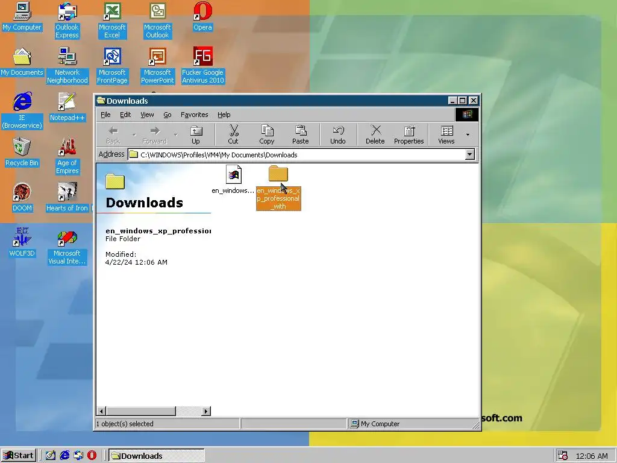Click the Undo toolbar icon
Viewport: 617px width, 463px height.
pos(338,130)
